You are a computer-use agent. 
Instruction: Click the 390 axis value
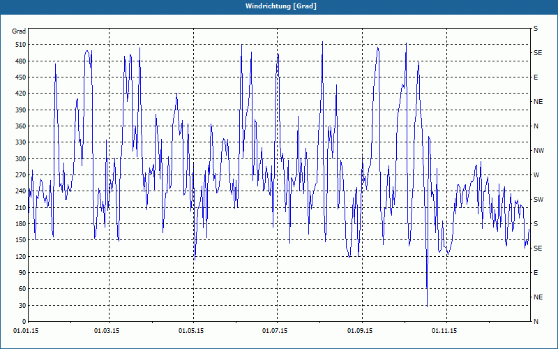(x=21, y=110)
